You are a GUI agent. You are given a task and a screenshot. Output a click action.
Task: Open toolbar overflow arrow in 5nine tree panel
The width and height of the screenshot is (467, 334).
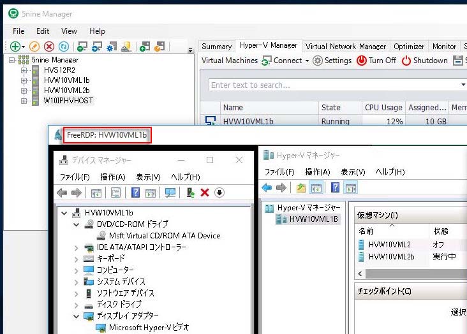190,50
